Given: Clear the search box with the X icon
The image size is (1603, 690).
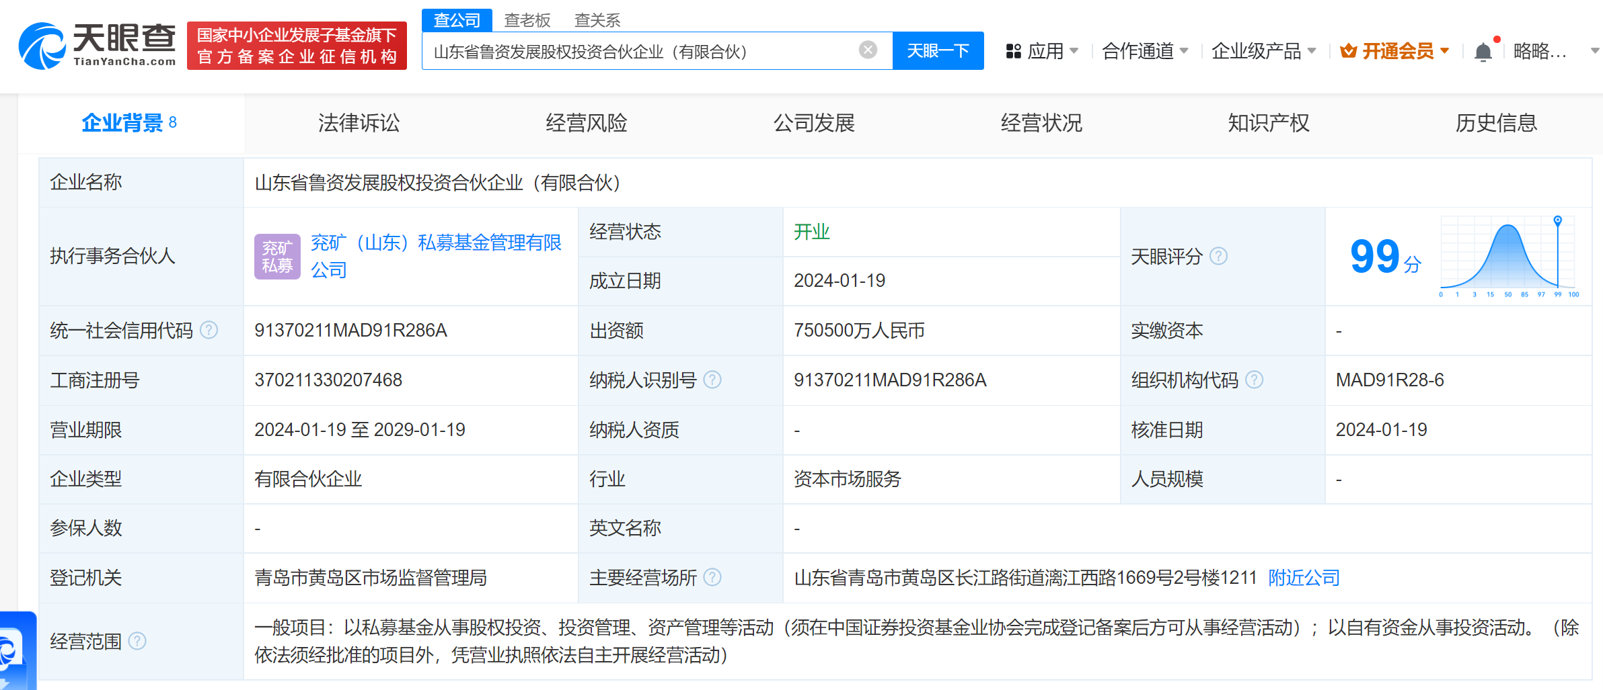Looking at the screenshot, I should click(x=868, y=50).
